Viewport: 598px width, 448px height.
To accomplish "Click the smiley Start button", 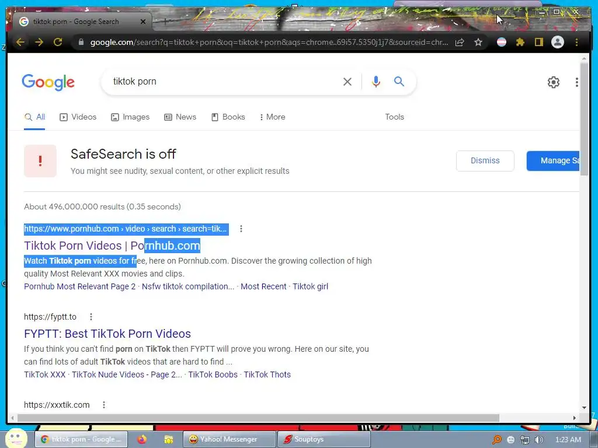I will [x=16, y=438].
